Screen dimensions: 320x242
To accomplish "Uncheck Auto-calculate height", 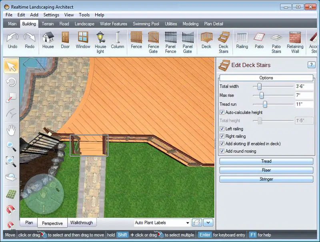I will (222, 112).
